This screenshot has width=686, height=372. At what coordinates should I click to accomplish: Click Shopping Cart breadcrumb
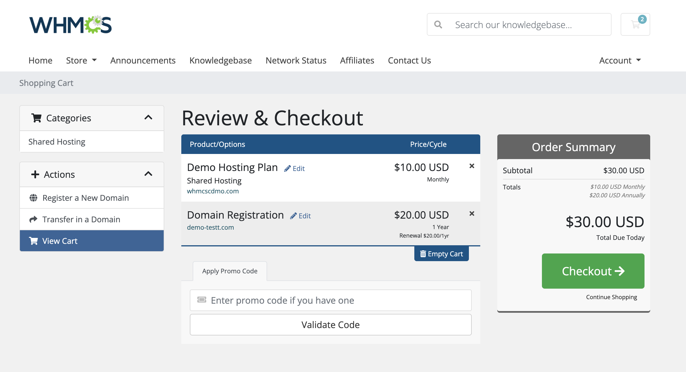point(46,83)
